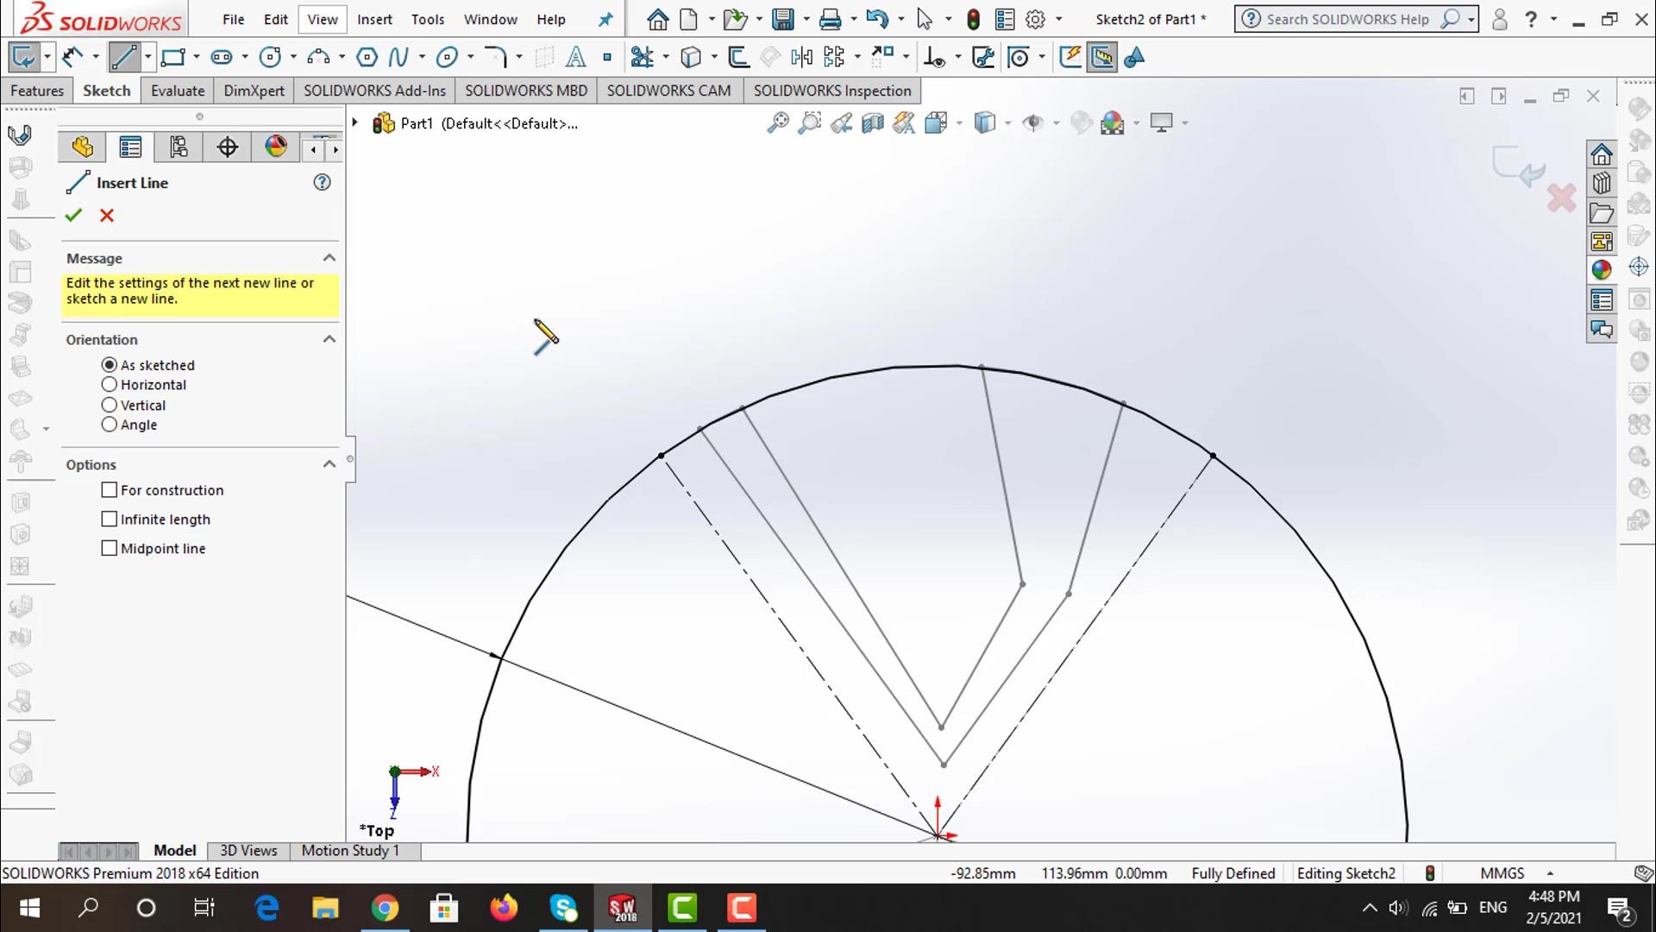Click Zoom to Fit icon
1656x932 pixels.
tap(777, 123)
